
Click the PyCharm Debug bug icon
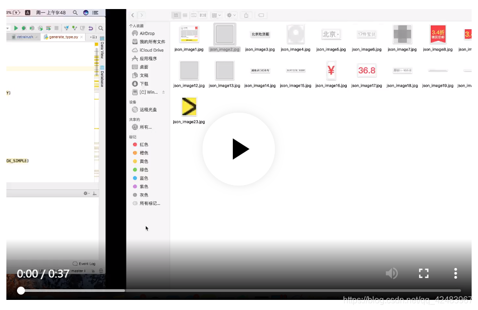24,28
